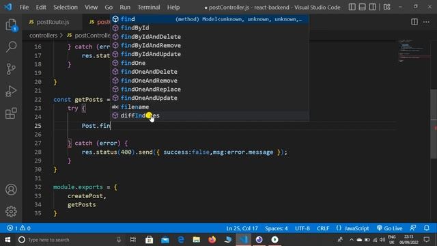This screenshot has width=437, height=246.
Task: Click the getPosts export on line 34
Action: pos(81,205)
